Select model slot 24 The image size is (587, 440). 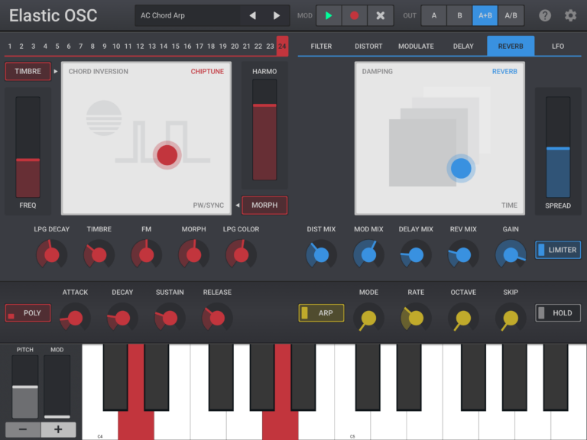[x=282, y=46]
